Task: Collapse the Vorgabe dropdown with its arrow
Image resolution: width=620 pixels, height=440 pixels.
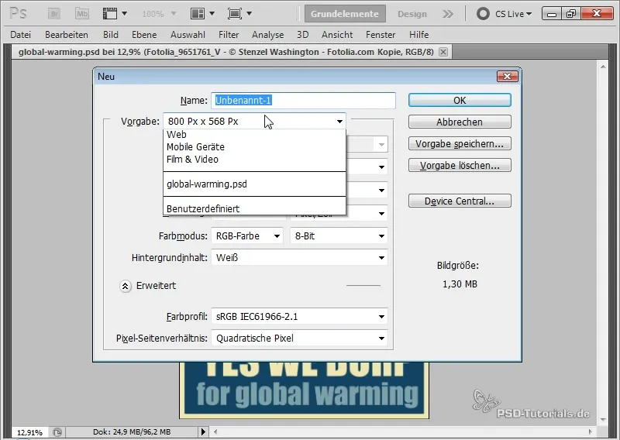Action: (x=339, y=122)
